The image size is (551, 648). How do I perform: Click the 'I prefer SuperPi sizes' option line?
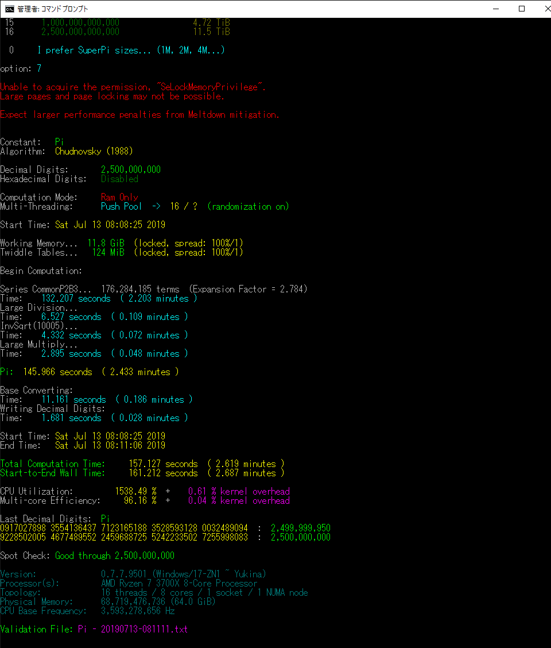click(131, 51)
